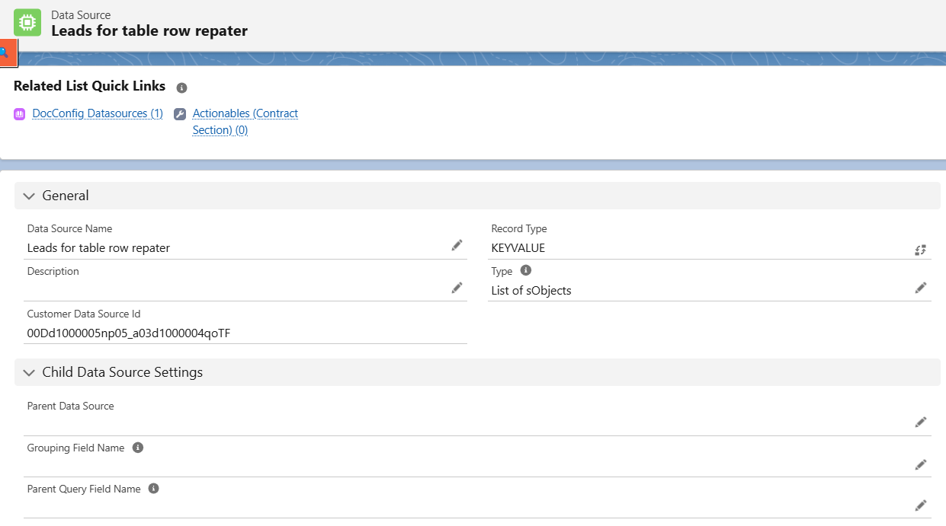Show help info for Type field
Image resolution: width=946 pixels, height=526 pixels.
pyautogui.click(x=525, y=270)
